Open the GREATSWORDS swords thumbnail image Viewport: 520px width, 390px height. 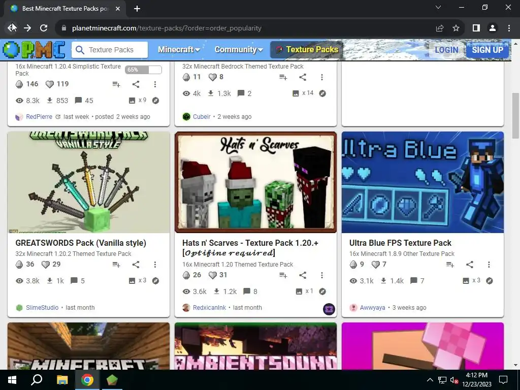[x=88, y=182]
